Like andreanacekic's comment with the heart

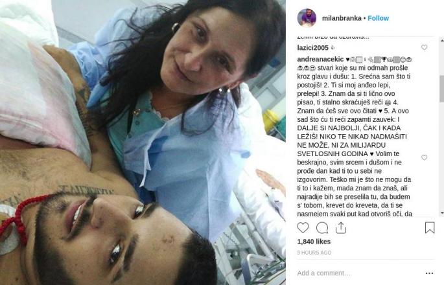tap(424, 157)
